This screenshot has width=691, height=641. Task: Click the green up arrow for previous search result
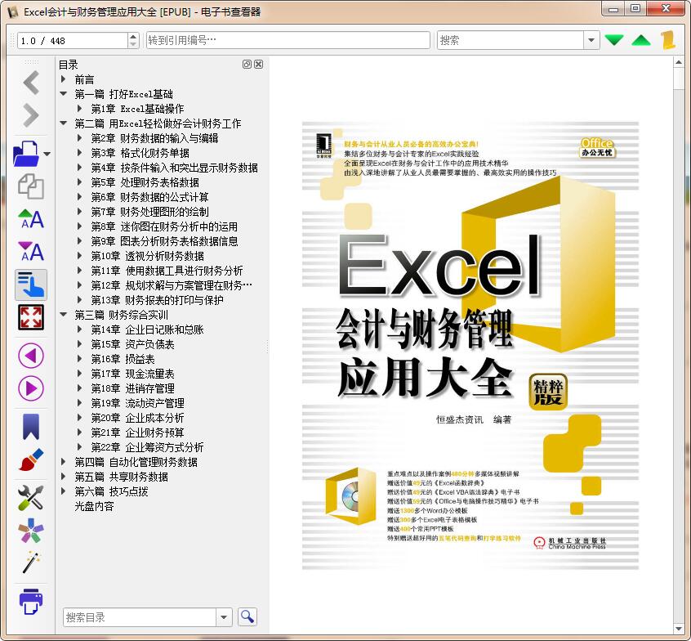point(641,40)
